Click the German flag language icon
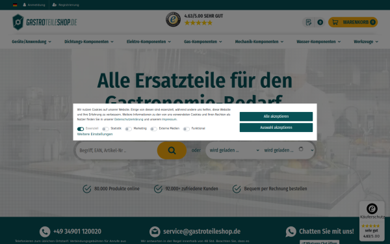The height and width of the screenshot is (244, 390). coord(15,5)
